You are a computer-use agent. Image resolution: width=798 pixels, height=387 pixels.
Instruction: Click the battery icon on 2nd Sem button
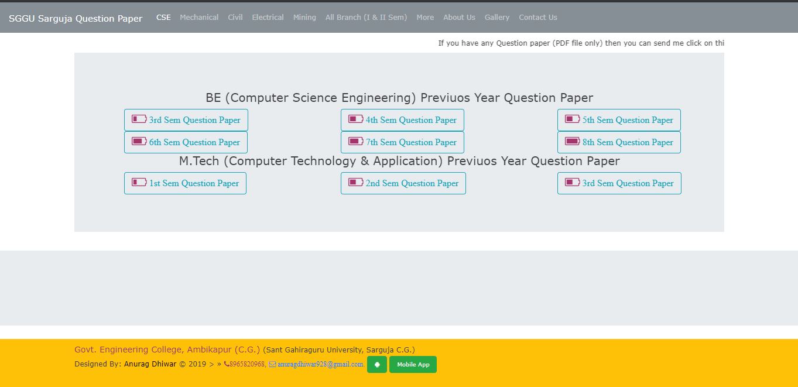355,182
